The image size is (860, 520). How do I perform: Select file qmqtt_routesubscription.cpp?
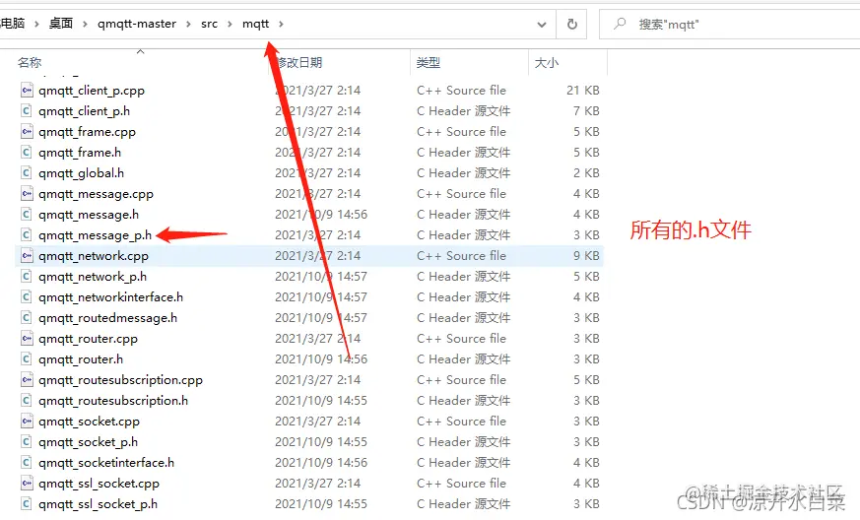click(120, 380)
